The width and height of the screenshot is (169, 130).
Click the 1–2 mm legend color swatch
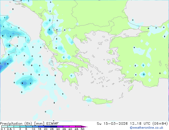[x=17, y=127]
